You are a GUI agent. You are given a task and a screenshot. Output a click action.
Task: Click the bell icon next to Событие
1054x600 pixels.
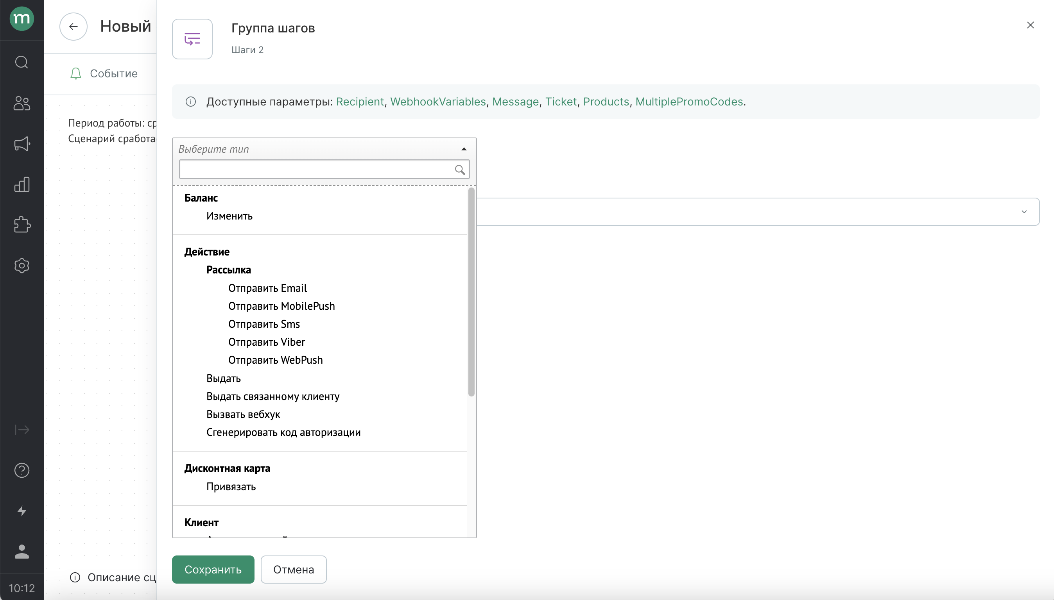(x=75, y=73)
